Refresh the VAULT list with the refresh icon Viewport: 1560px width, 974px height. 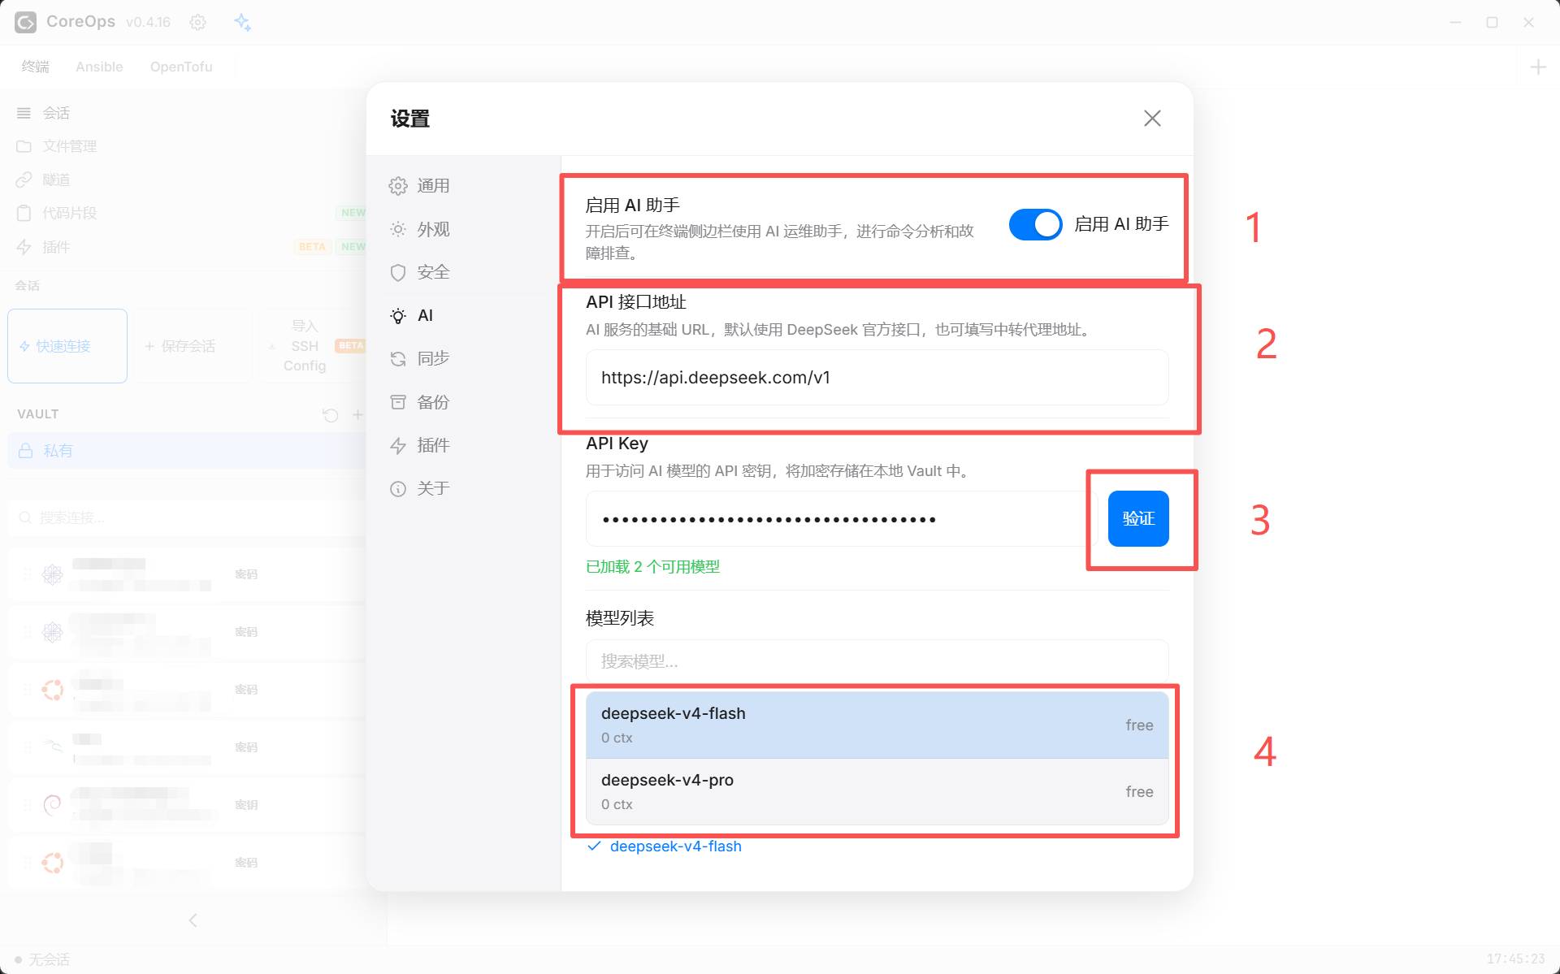tap(330, 415)
